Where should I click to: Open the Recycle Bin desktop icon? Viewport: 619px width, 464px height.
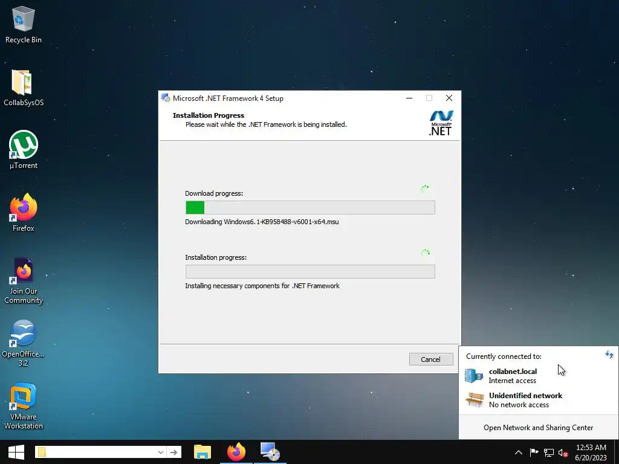pos(24,24)
